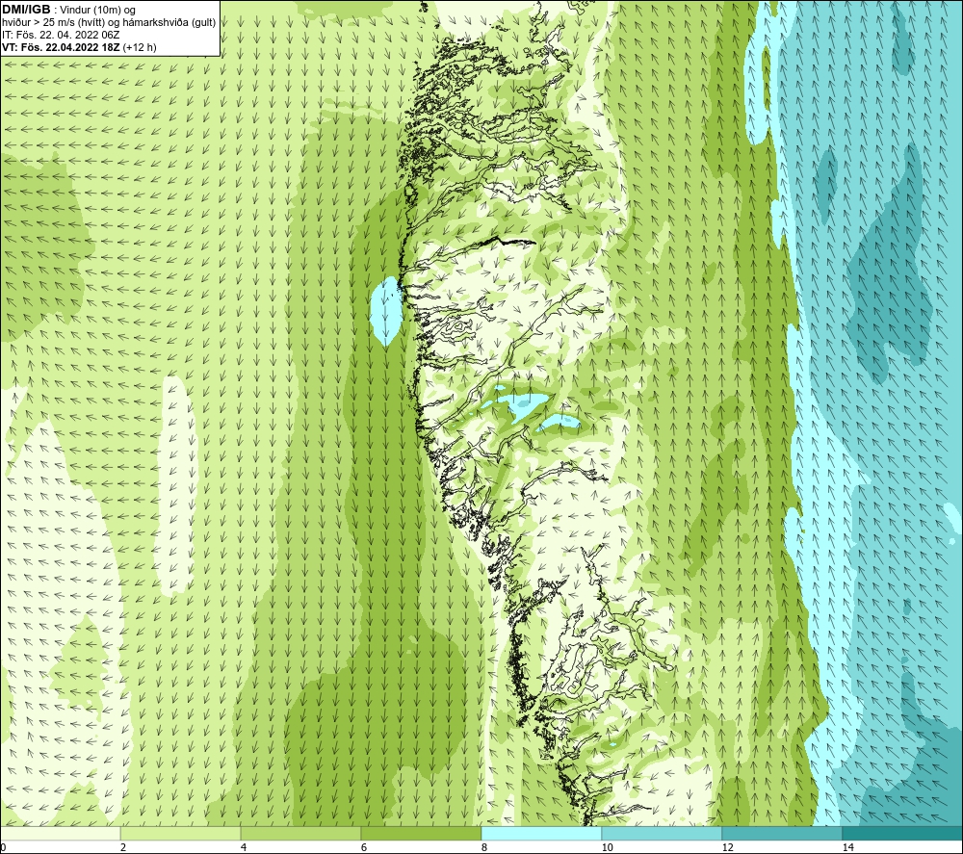Screen dimensions: 963x854
Task: Click the 'IT: Fös. 22. 04. 2022 06Z' line
Action: [62, 35]
